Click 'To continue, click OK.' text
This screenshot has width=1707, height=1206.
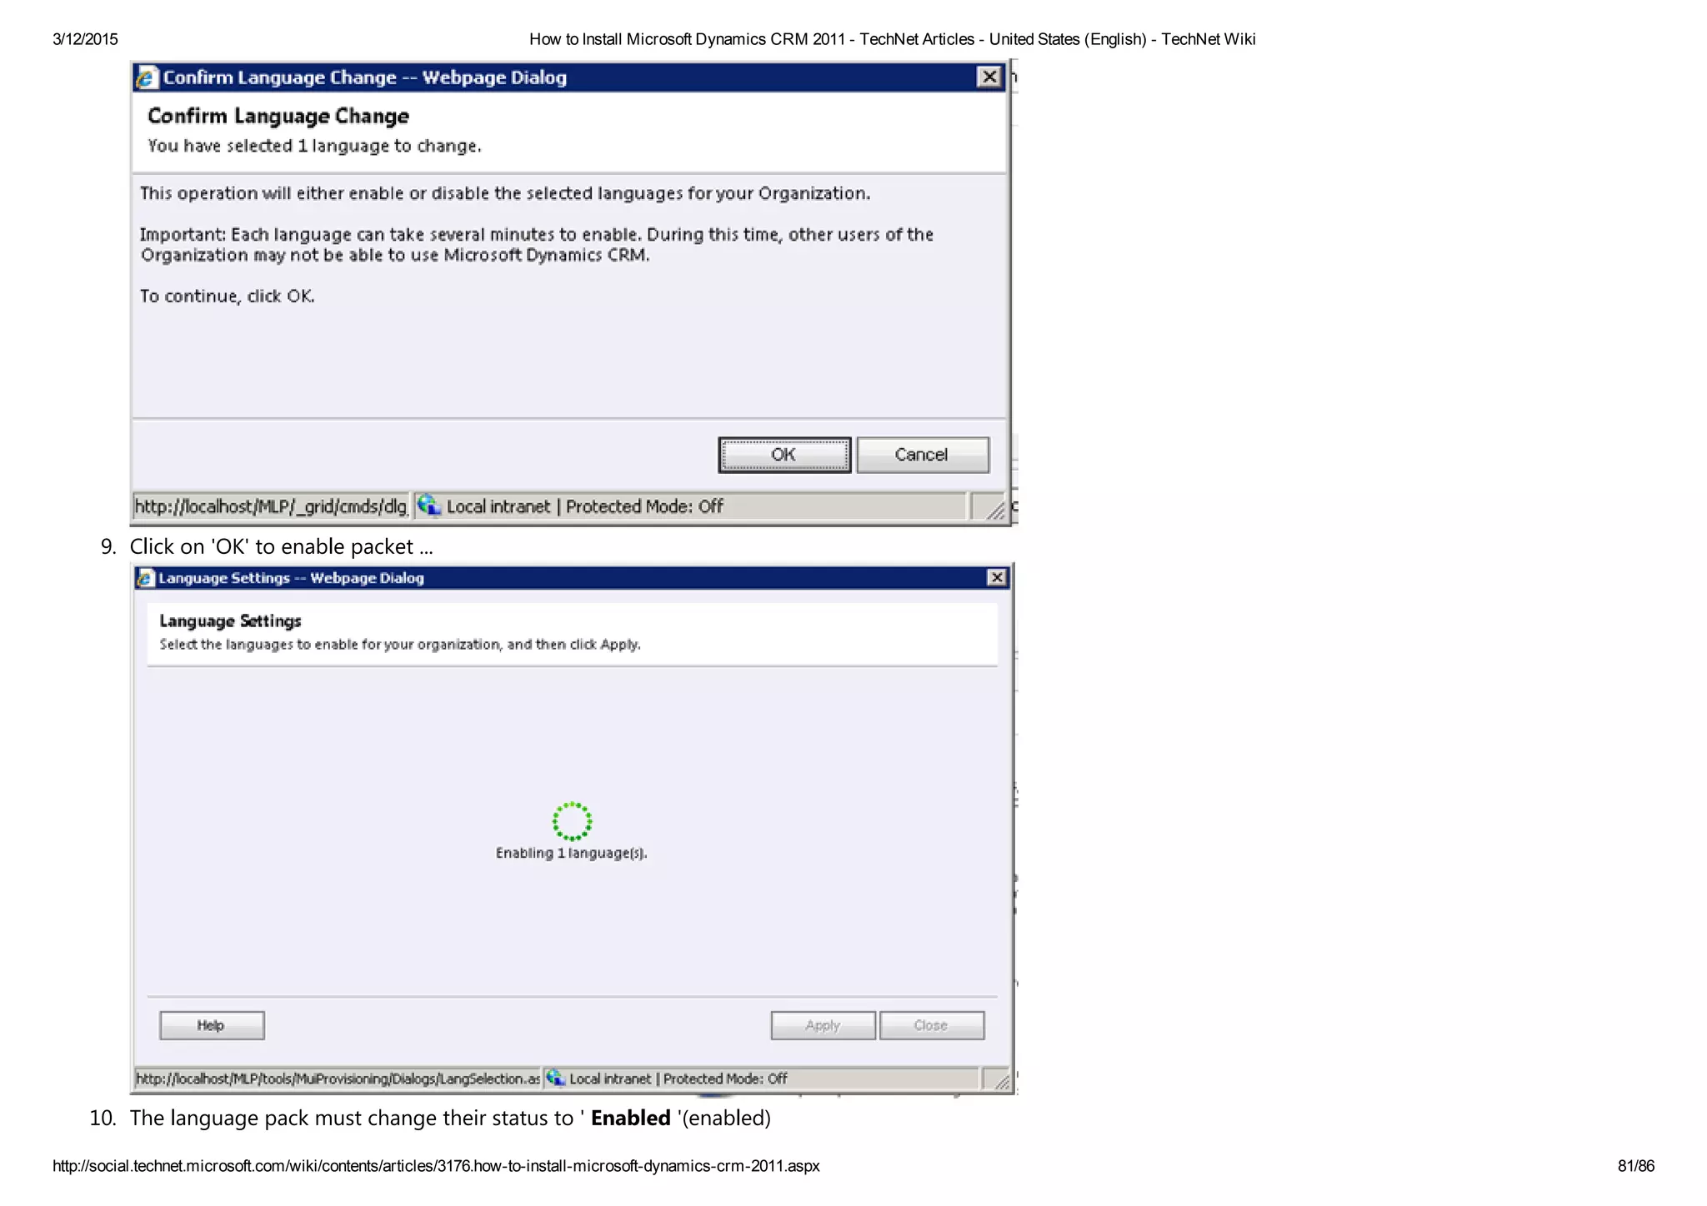point(228,296)
